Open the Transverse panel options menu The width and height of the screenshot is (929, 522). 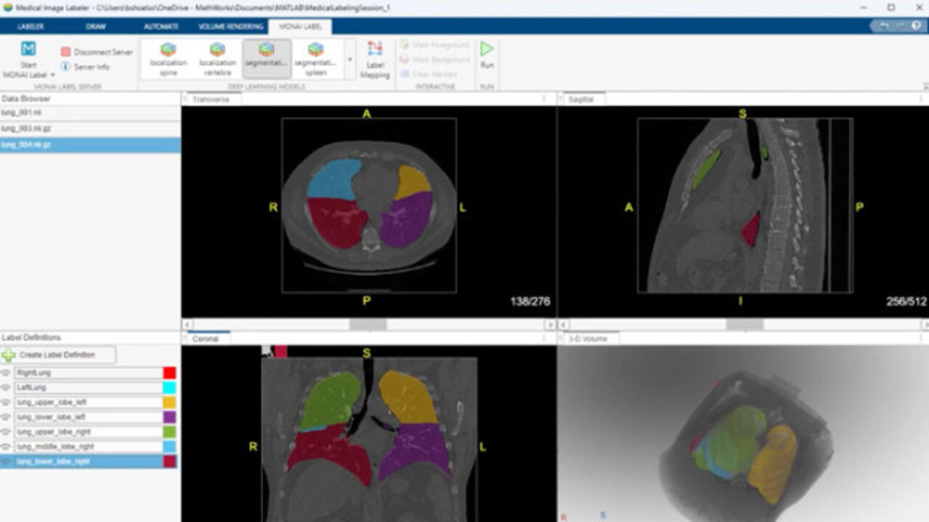tap(544, 99)
